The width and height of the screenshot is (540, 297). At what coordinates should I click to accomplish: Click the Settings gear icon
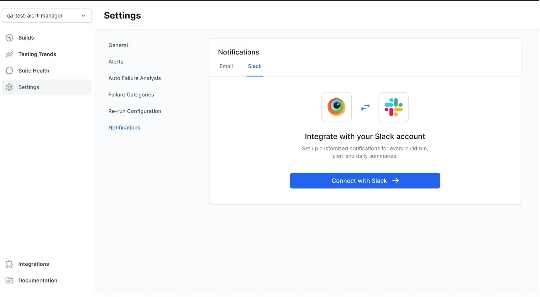[x=9, y=87]
